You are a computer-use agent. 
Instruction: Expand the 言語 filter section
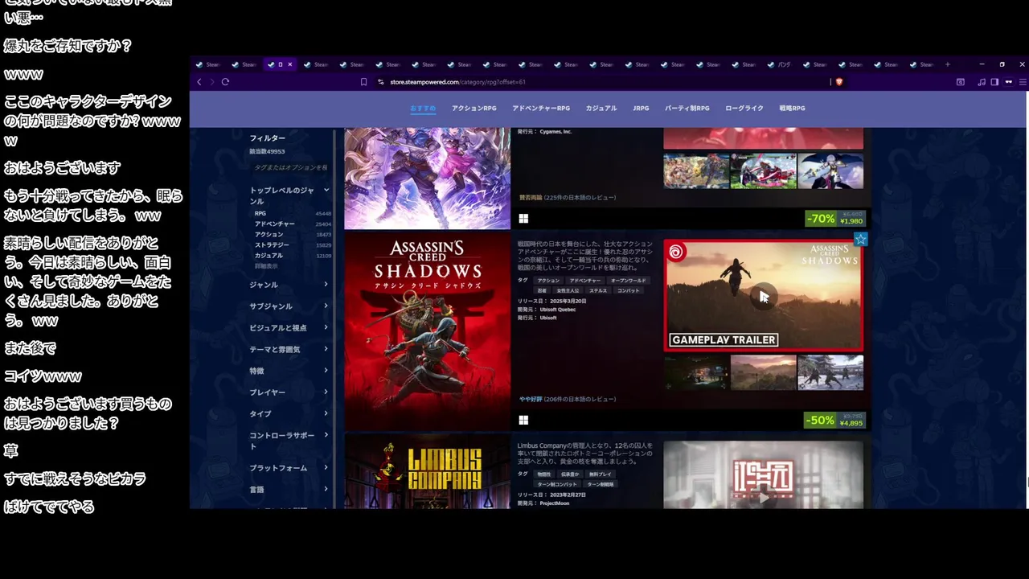(289, 490)
